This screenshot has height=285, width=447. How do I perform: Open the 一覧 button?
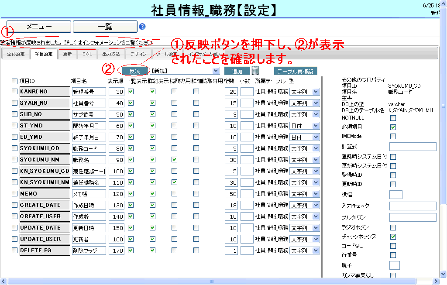click(x=105, y=27)
